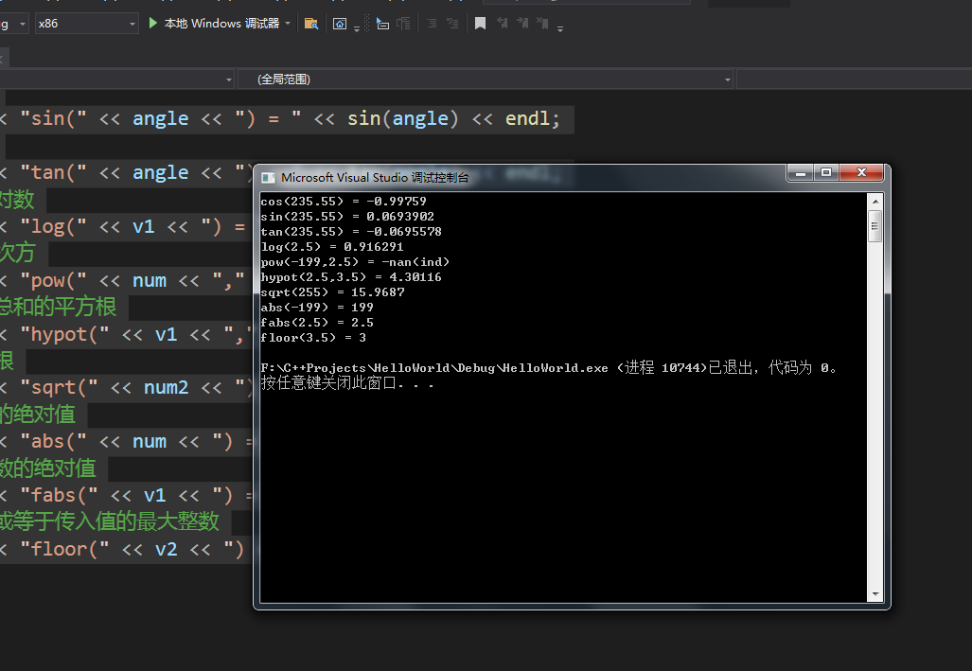The width and height of the screenshot is (972, 671).
Task: Decrease the line indent
Action: coord(433,23)
